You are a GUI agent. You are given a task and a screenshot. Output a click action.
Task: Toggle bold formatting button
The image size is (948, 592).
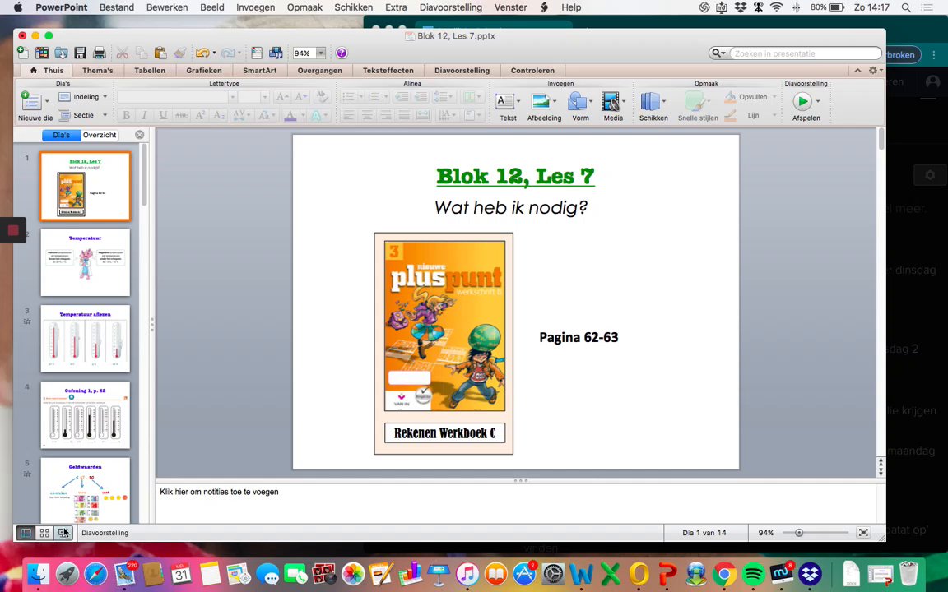(x=127, y=115)
